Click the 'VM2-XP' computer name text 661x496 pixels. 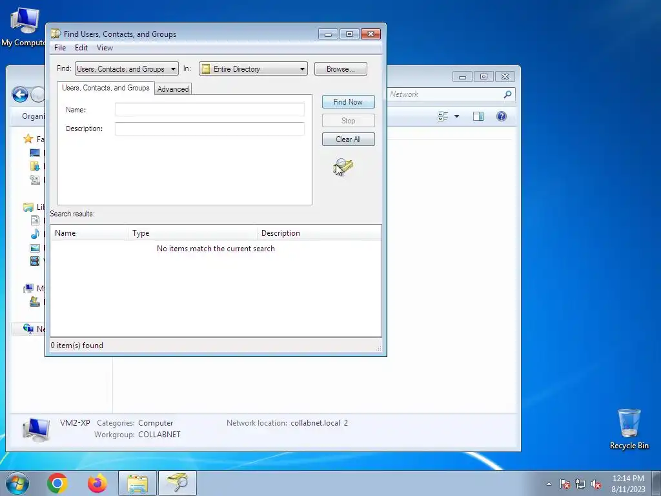pos(75,422)
